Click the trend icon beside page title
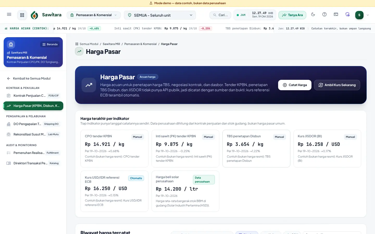 pos(79,51)
